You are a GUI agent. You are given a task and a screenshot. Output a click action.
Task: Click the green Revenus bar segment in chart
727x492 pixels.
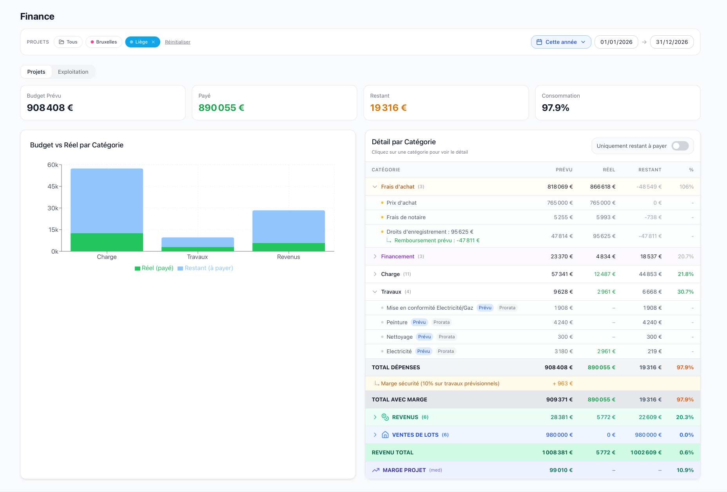pos(288,247)
